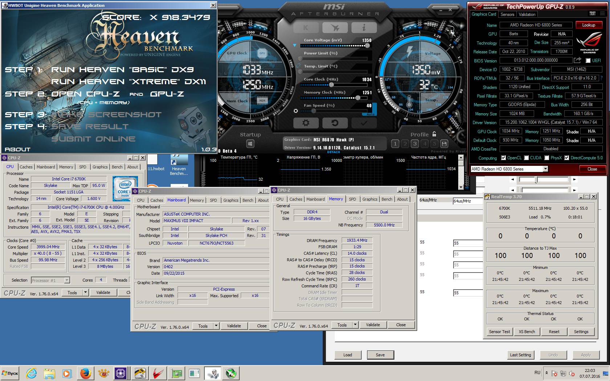
Task: Click the Lookup button in GPU-Z
Action: coord(589,25)
